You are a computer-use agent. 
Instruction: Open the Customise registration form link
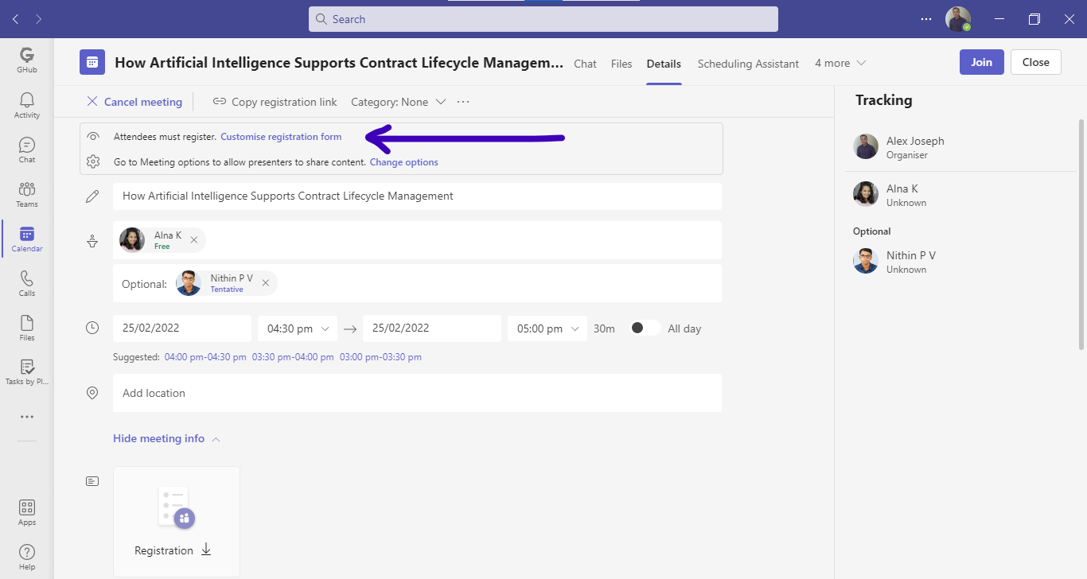pos(281,137)
